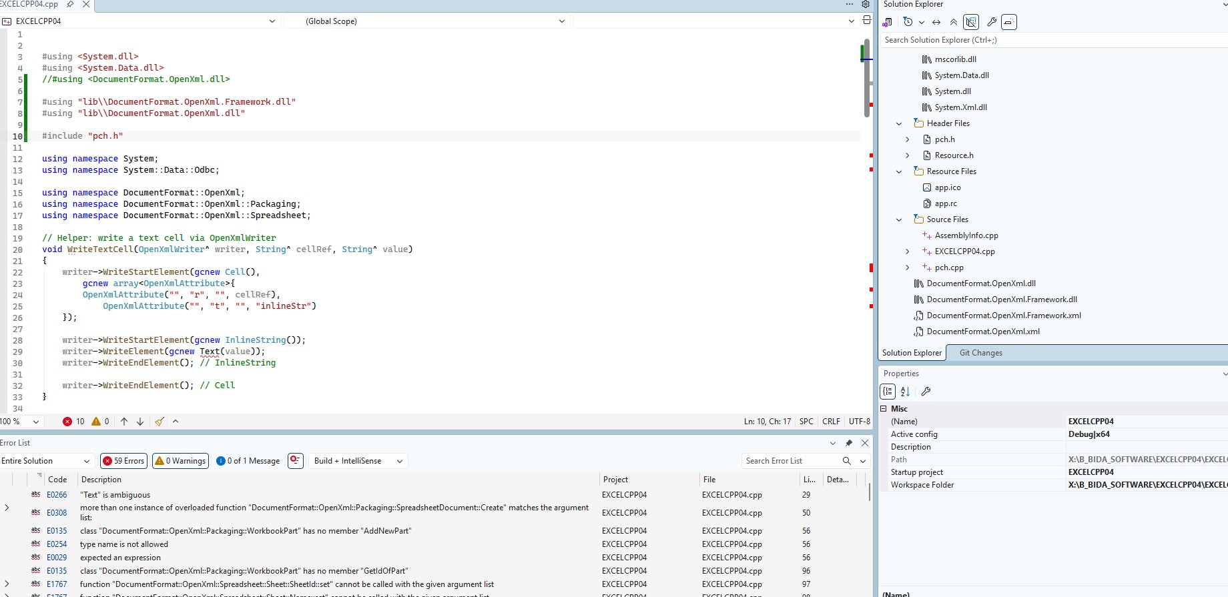This screenshot has width=1228, height=597.
Task: Toggle Preview Selected Items button
Action: 1009,22
